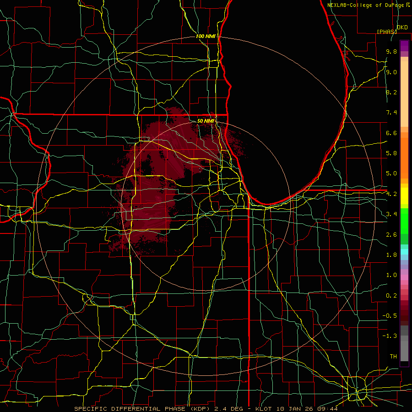Pick the cyan swatch on color bar

(404, 252)
